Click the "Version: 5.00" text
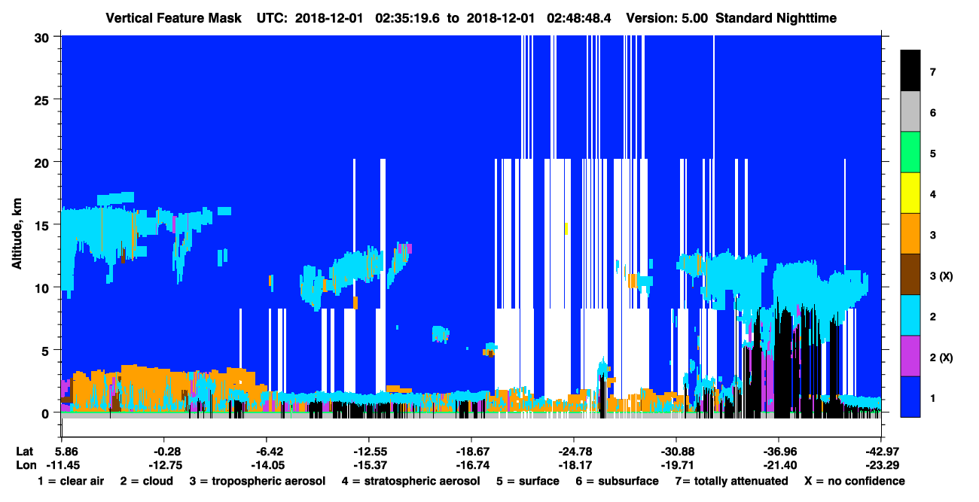Viewport: 979px width, 502px height. tap(666, 17)
